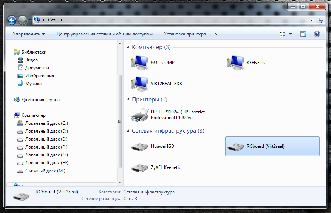Click the device icon in details pane
The width and height of the screenshot is (331, 213).
21,196
